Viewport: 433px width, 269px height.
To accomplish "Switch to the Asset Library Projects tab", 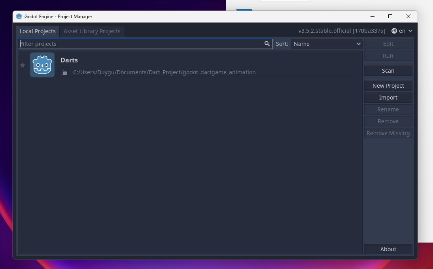I will pyautogui.click(x=92, y=31).
